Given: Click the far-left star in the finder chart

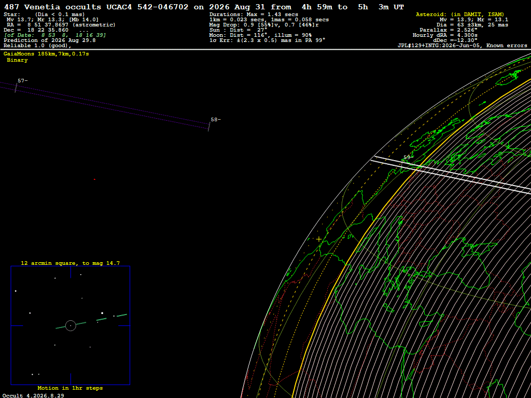Looking at the screenshot, I should click(16, 291).
